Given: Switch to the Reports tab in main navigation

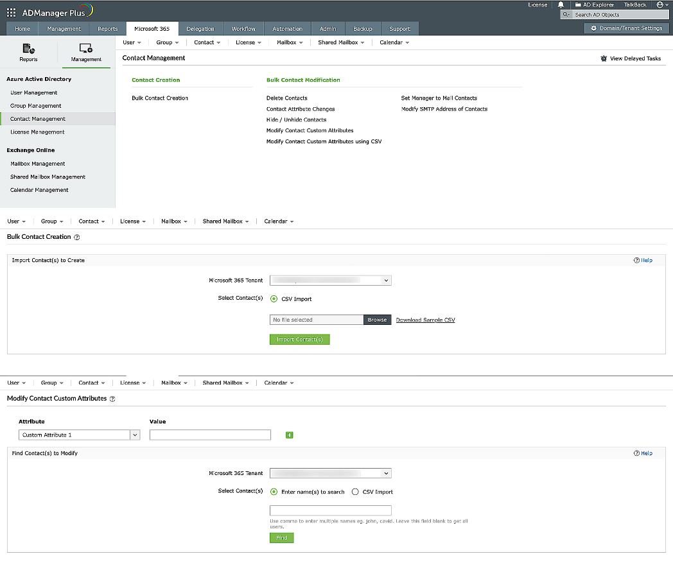Looking at the screenshot, I should (107, 29).
